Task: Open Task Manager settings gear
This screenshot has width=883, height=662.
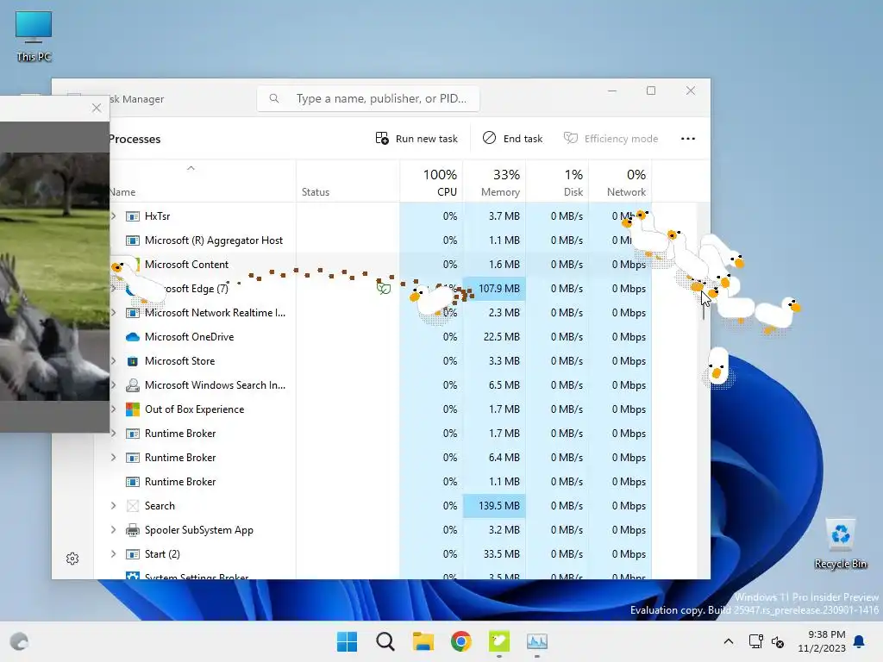Action: 72,559
